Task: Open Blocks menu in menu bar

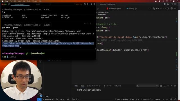Action: click(x=28, y=1)
